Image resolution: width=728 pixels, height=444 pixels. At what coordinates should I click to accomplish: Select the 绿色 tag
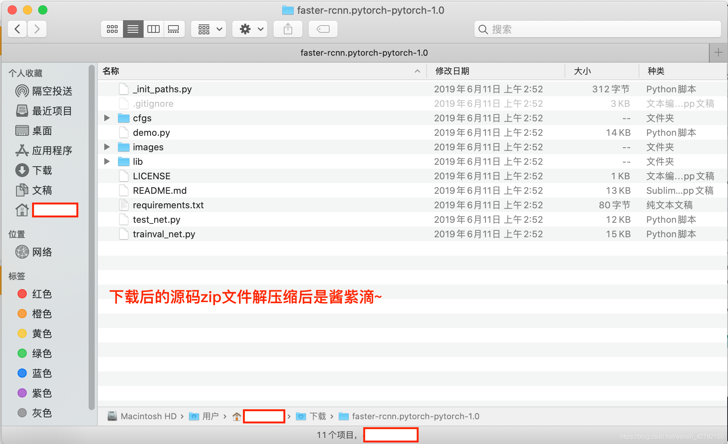pyautogui.click(x=35, y=354)
